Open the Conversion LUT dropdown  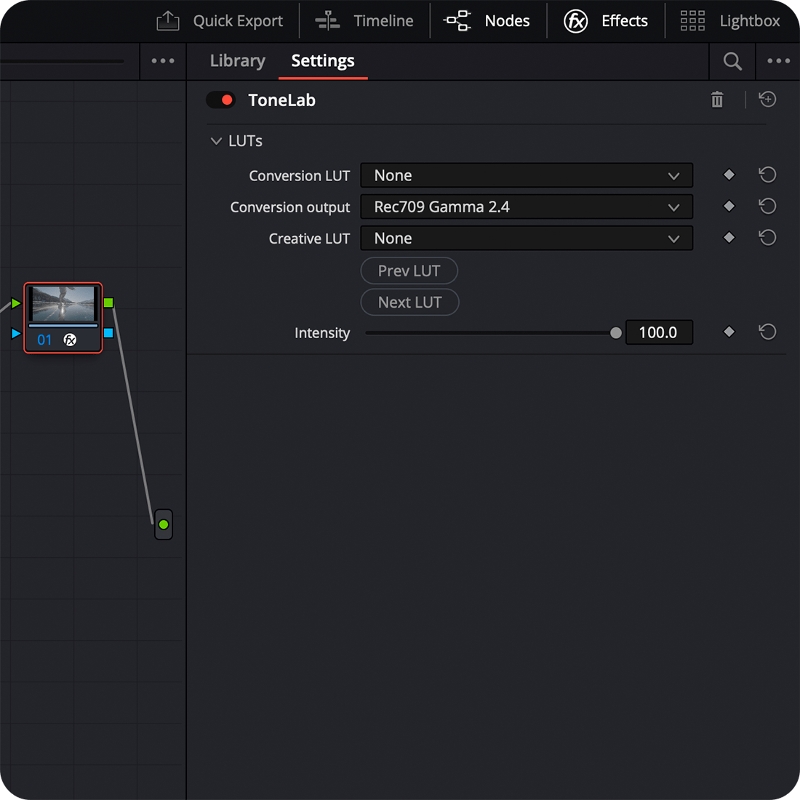[527, 175]
